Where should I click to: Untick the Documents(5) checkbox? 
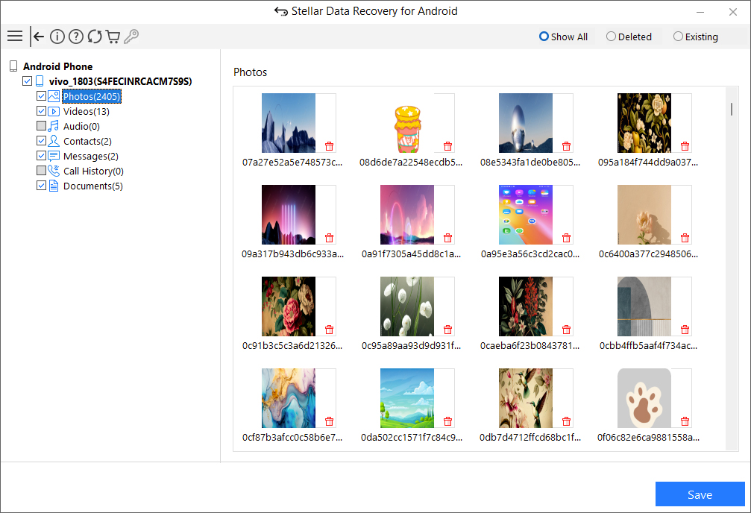pyautogui.click(x=42, y=186)
